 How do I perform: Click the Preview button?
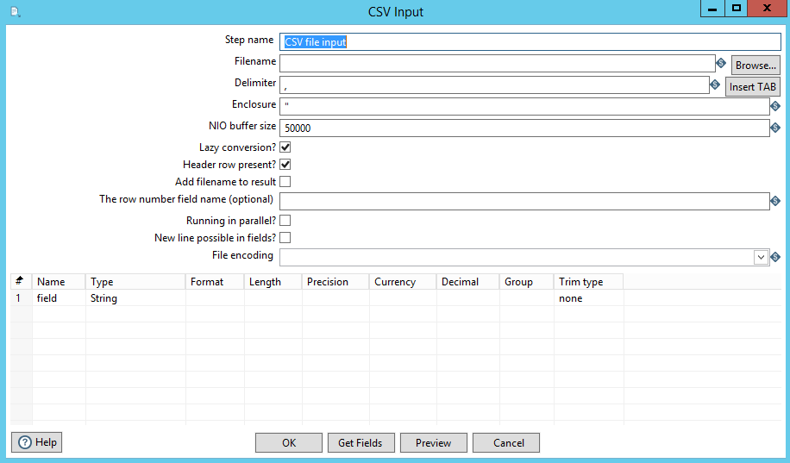433,442
